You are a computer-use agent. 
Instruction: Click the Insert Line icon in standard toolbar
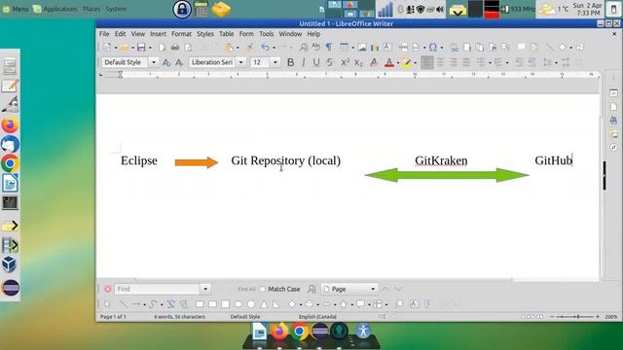pyautogui.click(x=550, y=48)
